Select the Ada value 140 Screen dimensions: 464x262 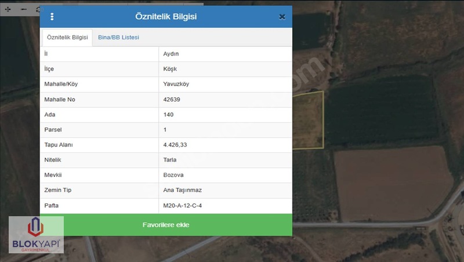(168, 114)
